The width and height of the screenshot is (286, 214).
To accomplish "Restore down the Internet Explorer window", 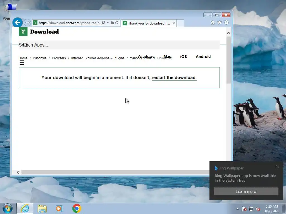I will (x=217, y=15).
